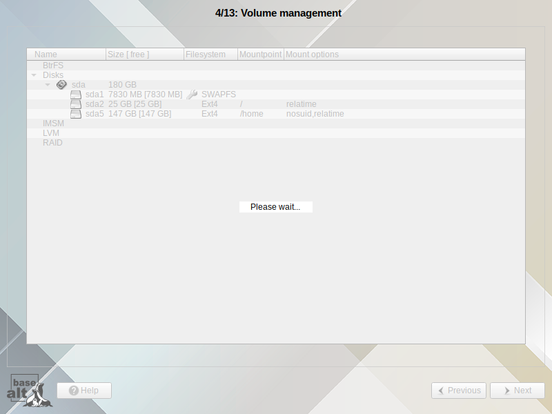Click the sda5 partition icon
The height and width of the screenshot is (414, 552).
76,114
